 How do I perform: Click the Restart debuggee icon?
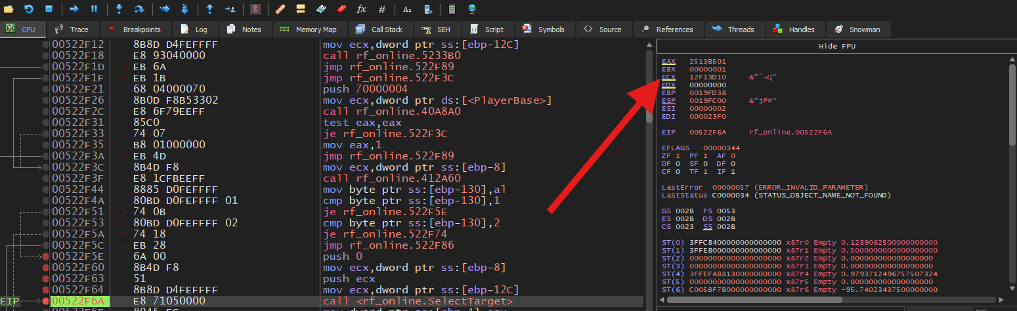[29, 9]
